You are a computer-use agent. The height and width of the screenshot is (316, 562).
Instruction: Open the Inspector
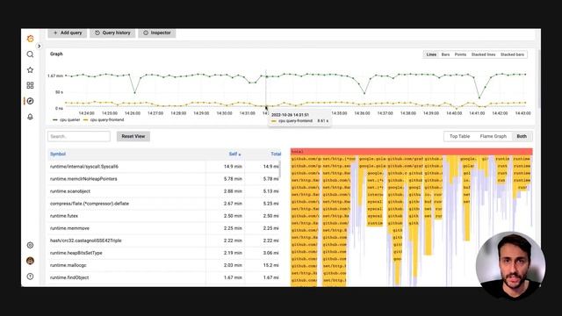click(x=157, y=32)
